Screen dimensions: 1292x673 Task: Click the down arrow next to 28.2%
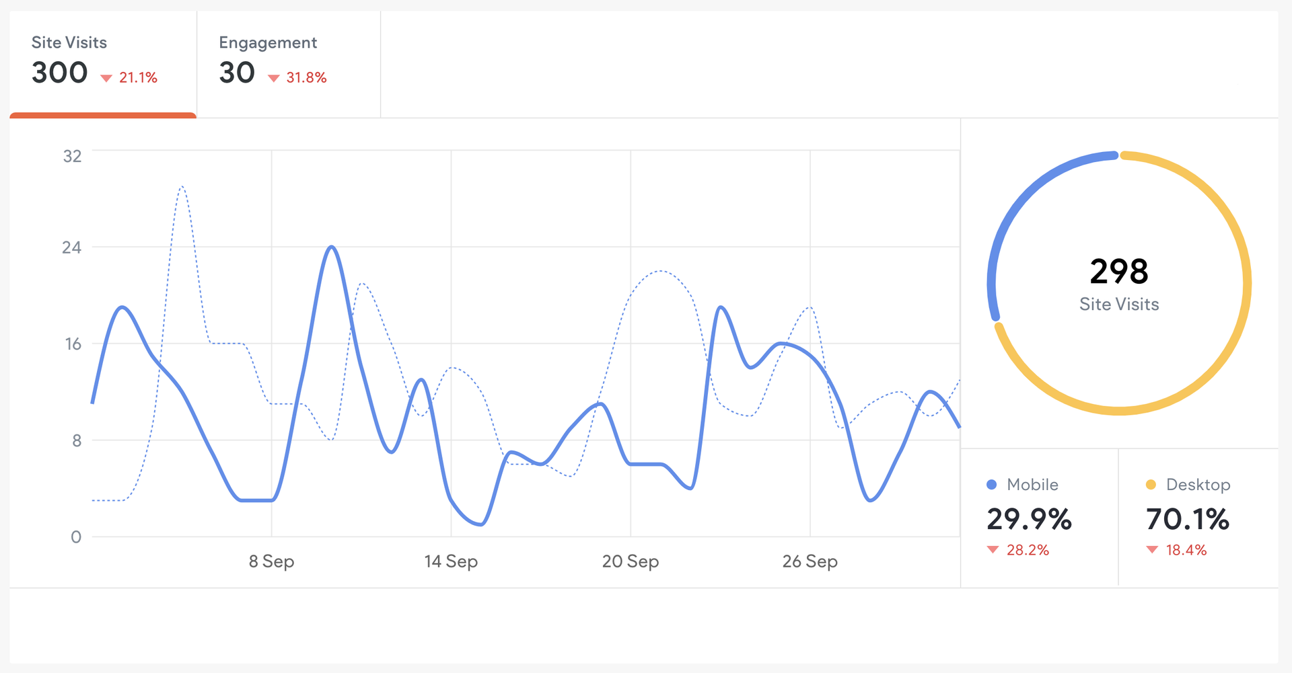coord(993,550)
